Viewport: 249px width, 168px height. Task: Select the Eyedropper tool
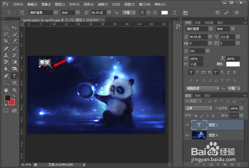pyautogui.click(x=14, y=41)
